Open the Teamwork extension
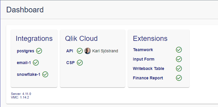This screenshot has width=218, height=107. click(143, 50)
